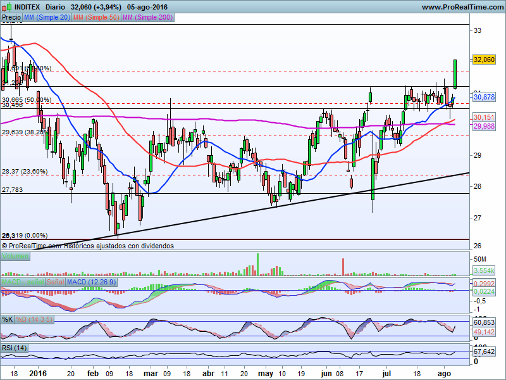Click the latest tall green candlestick
Image resolution: width=506 pixels, height=380 pixels.
tap(455, 74)
